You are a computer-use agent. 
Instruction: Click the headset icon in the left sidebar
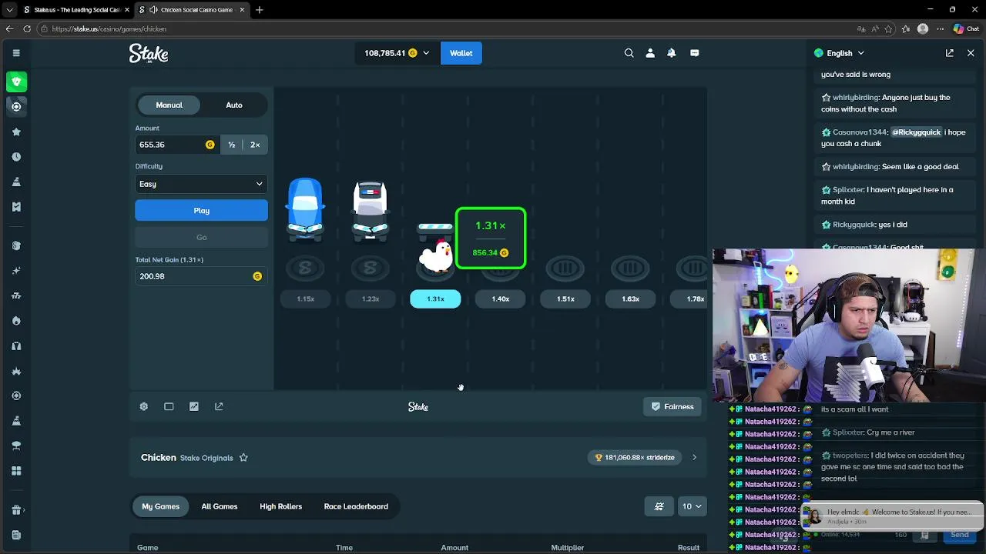click(x=16, y=346)
